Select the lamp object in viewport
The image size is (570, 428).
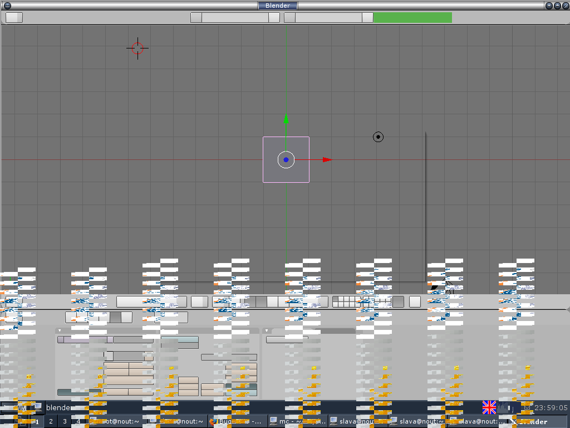(378, 137)
